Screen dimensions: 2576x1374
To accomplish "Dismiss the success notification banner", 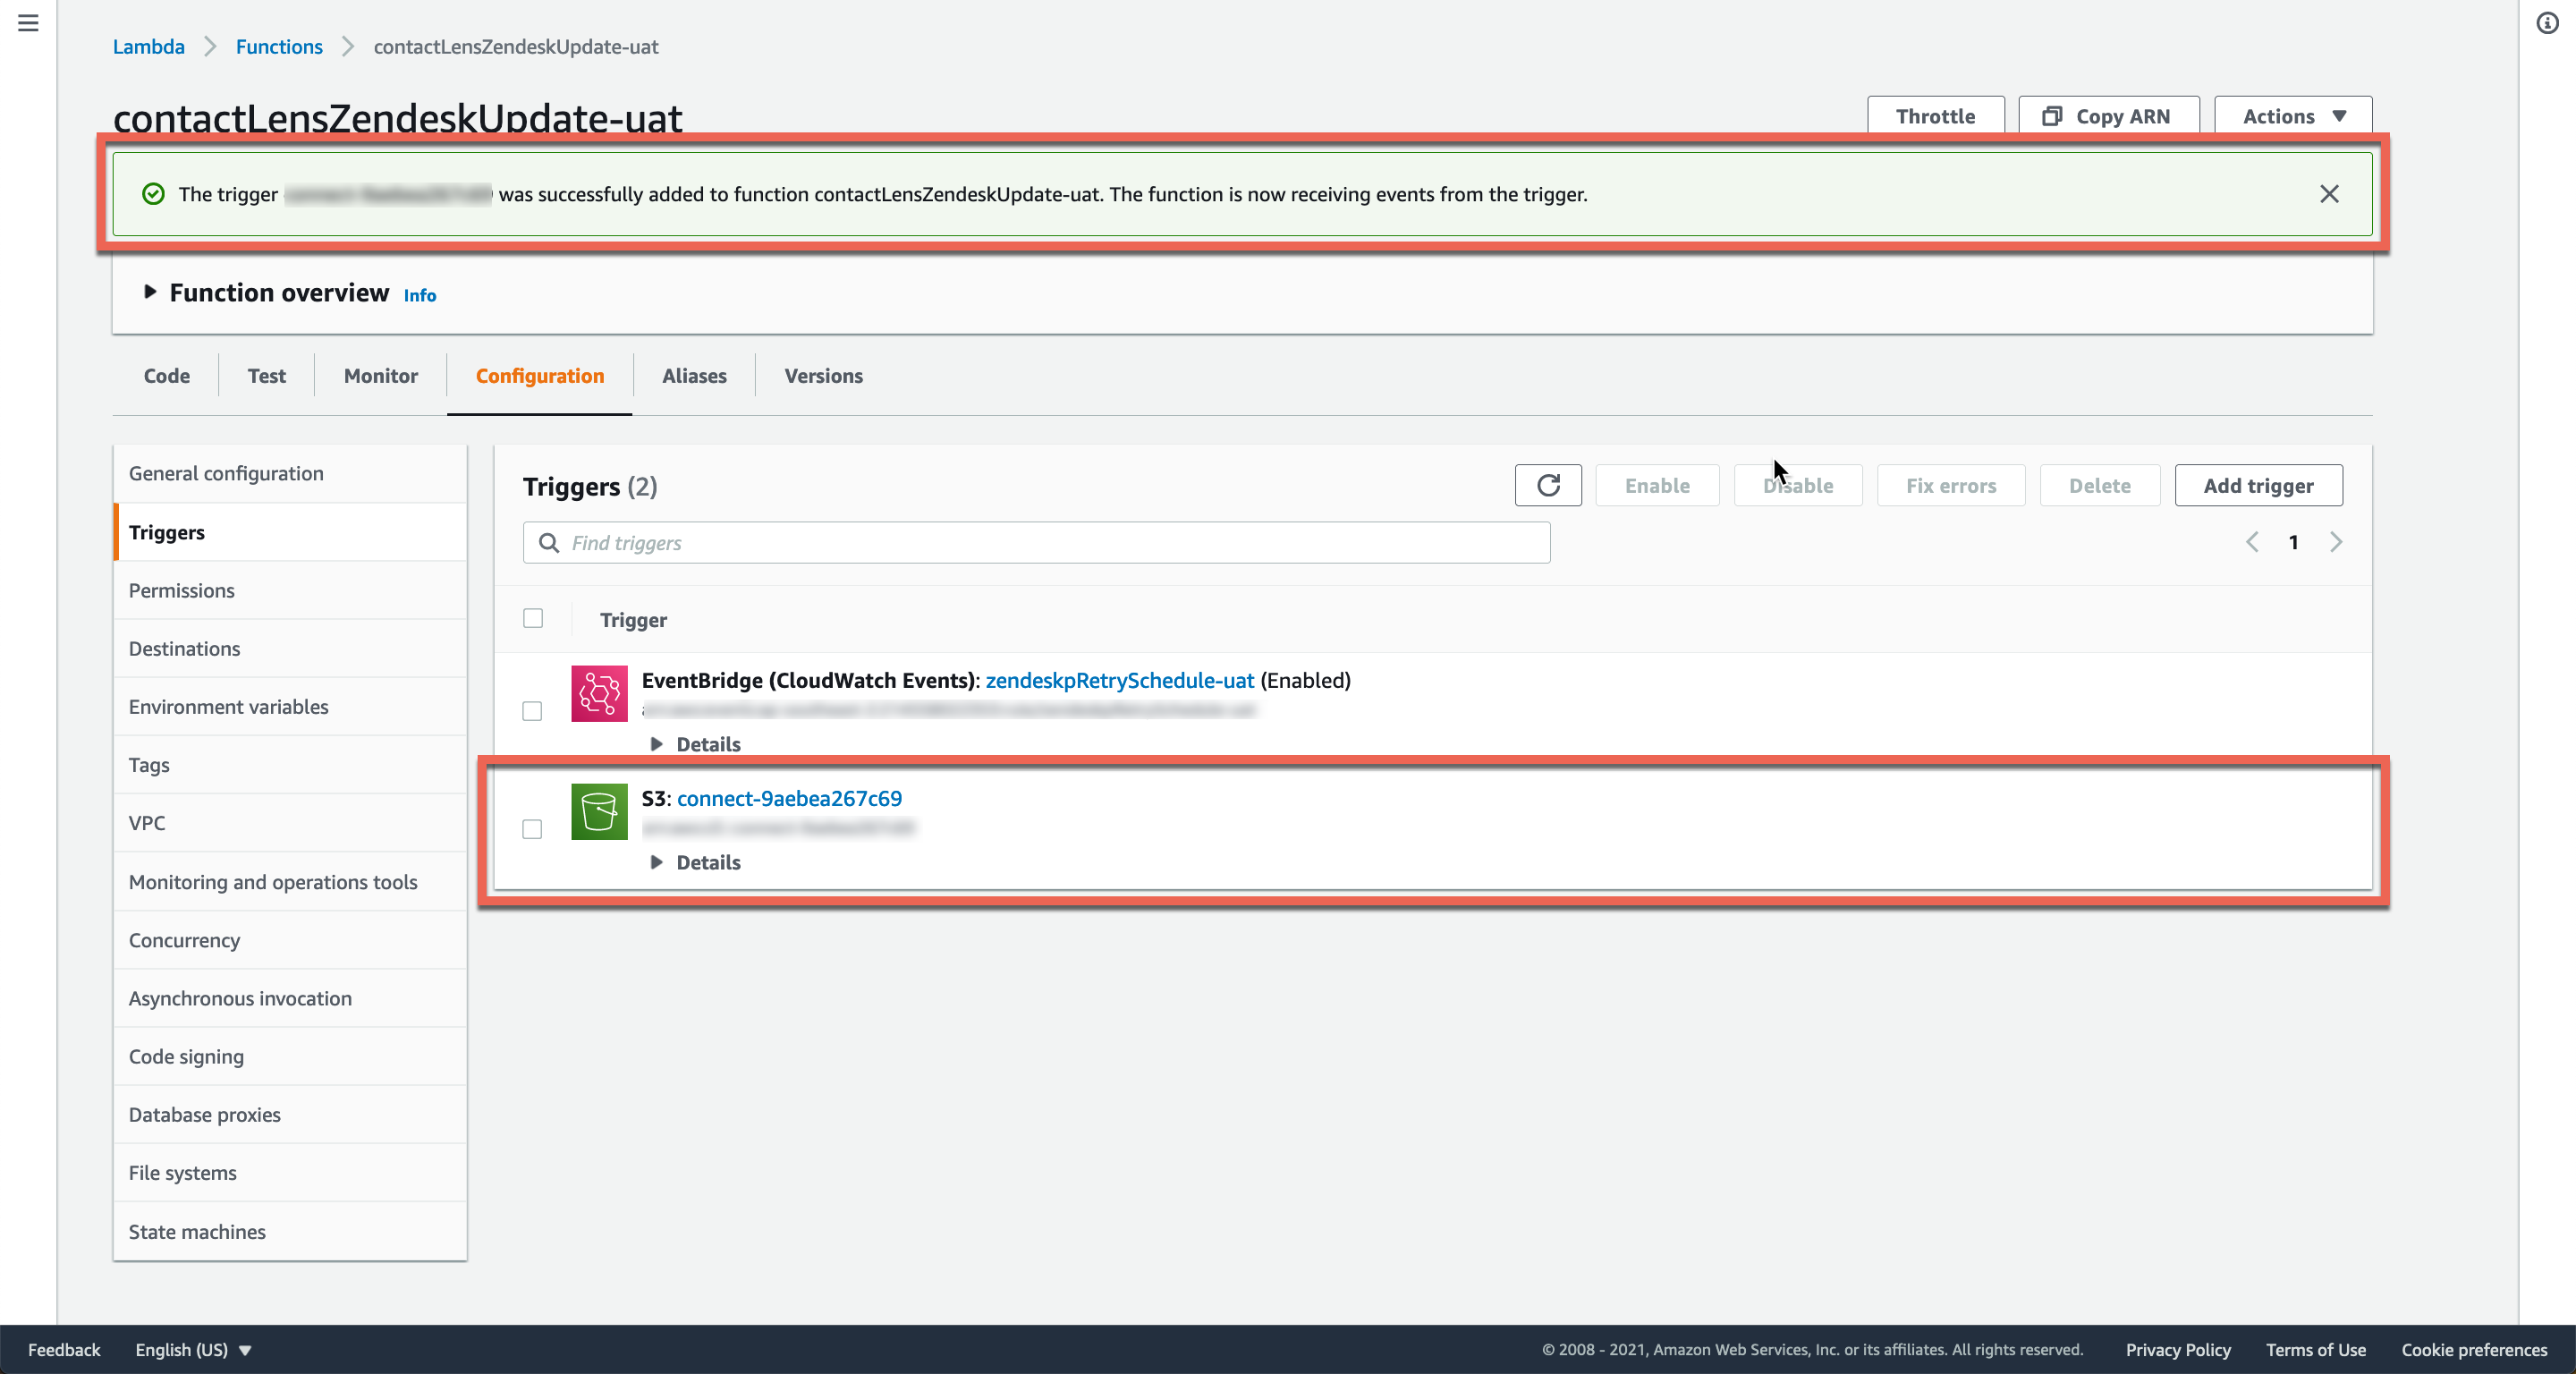I will click(x=2329, y=194).
